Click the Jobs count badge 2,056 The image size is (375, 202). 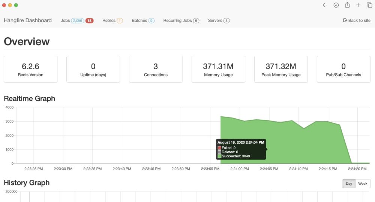click(78, 21)
